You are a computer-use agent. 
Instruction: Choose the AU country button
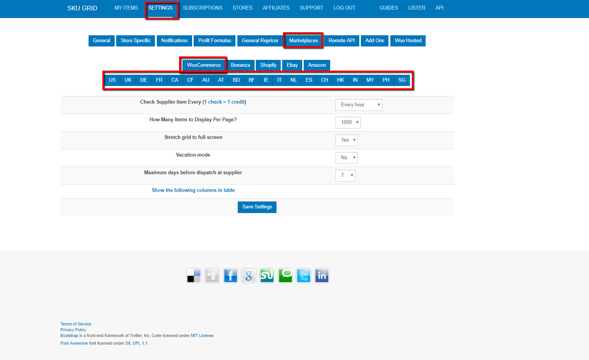coord(206,80)
